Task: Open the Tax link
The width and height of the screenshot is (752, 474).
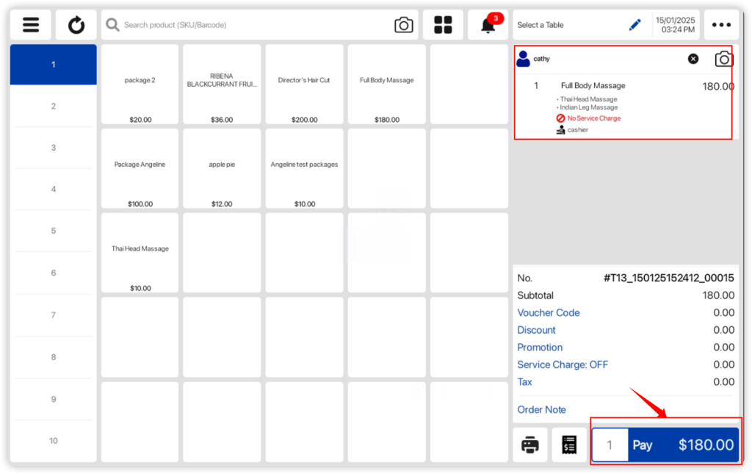Action: click(524, 382)
